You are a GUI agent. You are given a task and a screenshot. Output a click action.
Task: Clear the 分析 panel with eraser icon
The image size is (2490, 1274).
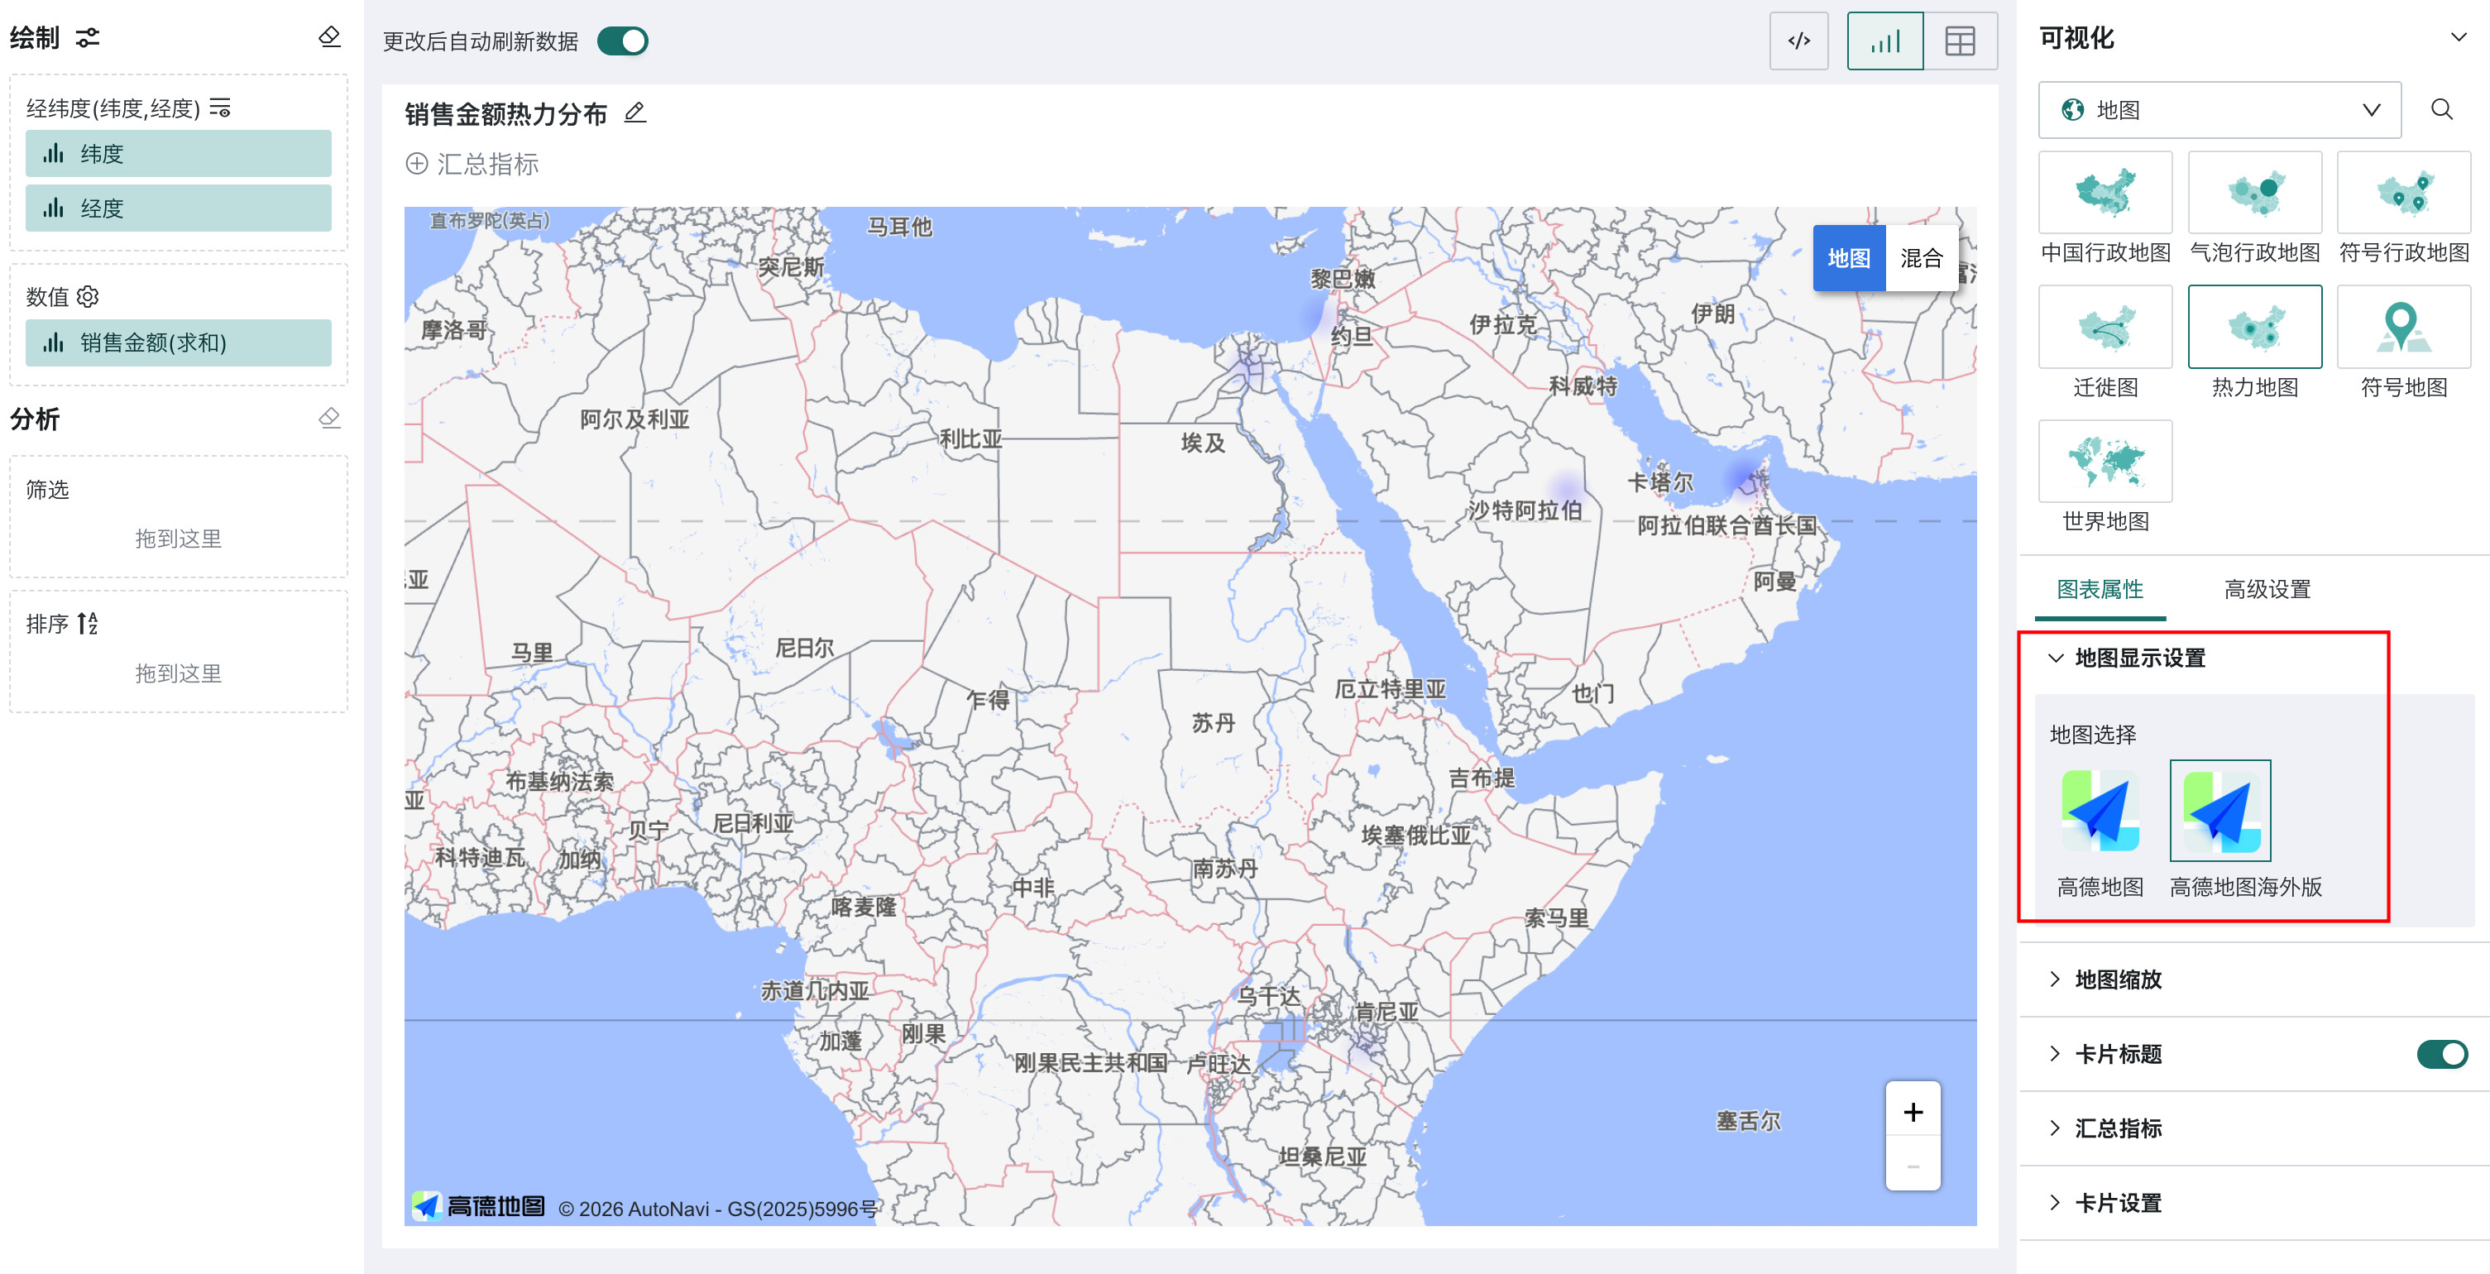pos(328,418)
